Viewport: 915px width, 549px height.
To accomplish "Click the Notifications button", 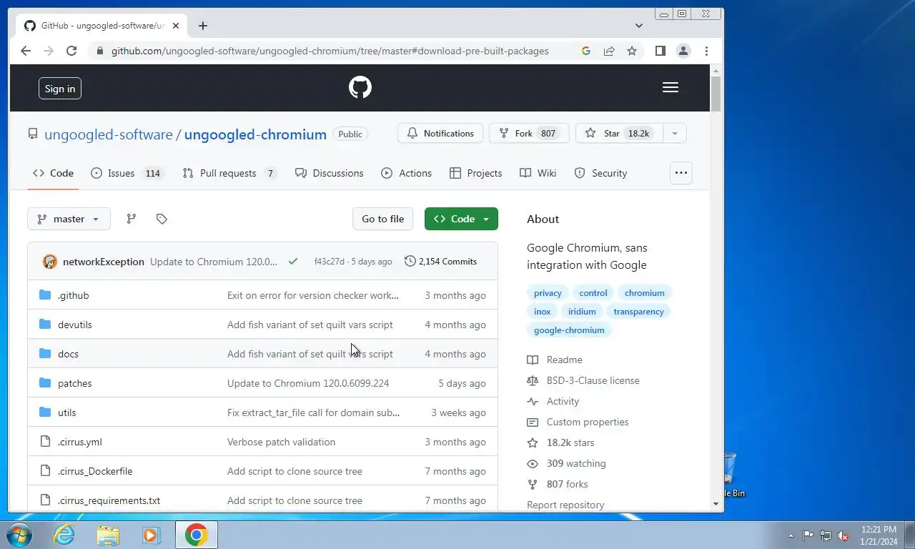I will click(440, 134).
